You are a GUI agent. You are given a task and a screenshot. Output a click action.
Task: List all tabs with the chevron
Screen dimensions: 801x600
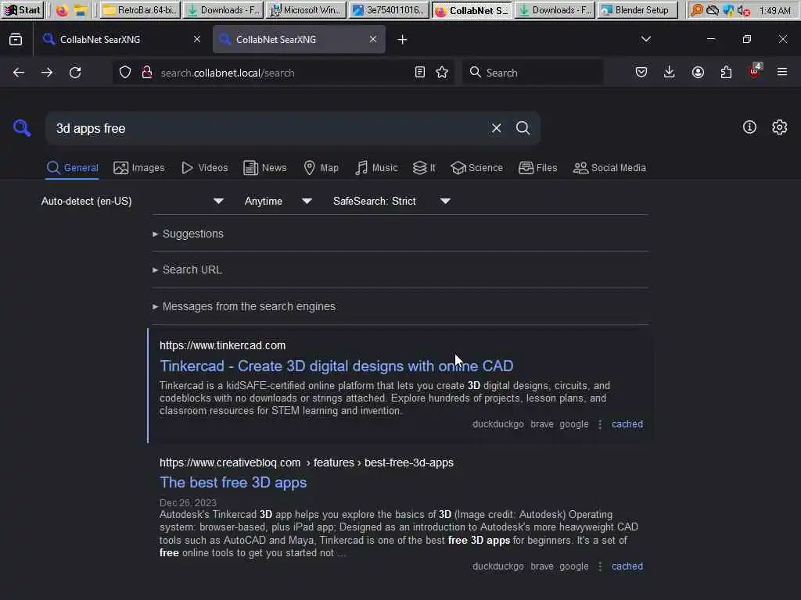coord(645,39)
